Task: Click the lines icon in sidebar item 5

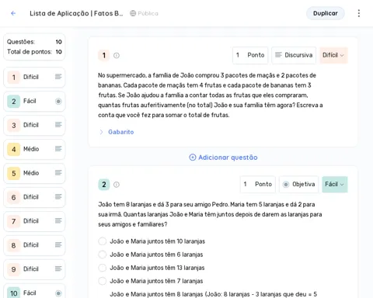Action: pyautogui.click(x=58, y=173)
